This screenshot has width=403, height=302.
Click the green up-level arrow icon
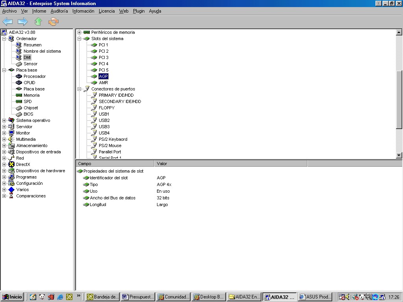point(38,22)
